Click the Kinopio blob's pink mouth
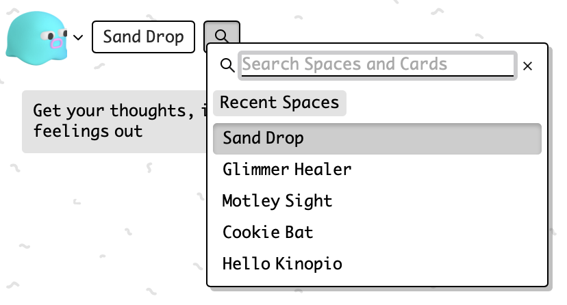Screen dimensions: 567x305 [58, 44]
